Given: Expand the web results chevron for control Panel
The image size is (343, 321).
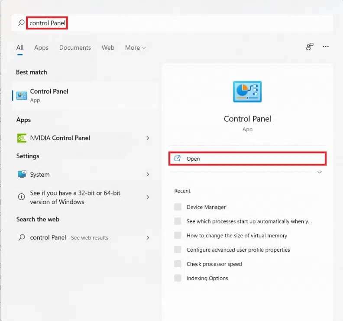Looking at the screenshot, I should click(148, 238).
